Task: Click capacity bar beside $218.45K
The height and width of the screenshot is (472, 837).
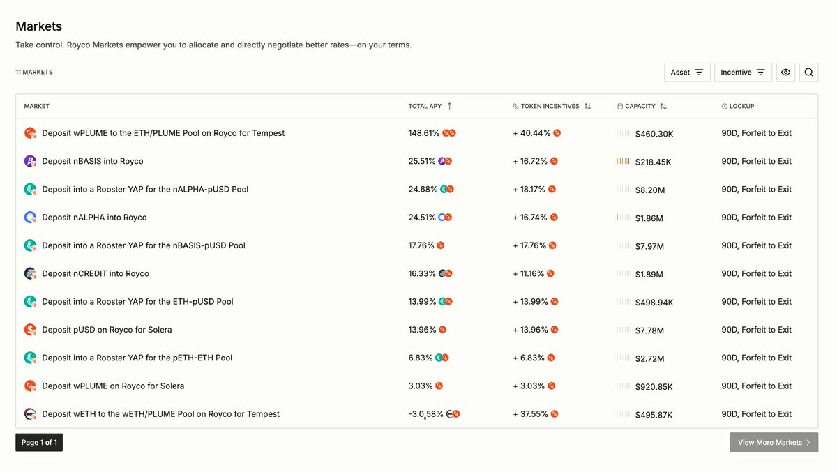Action: [624, 161]
